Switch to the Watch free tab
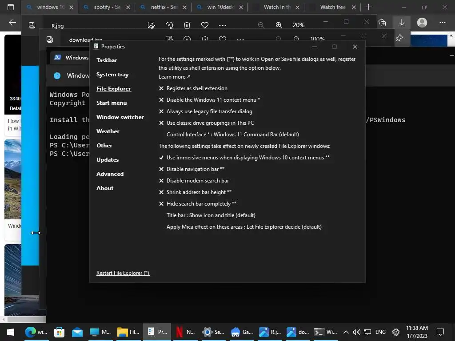Image resolution: width=455 pixels, height=341 pixels. coord(332,7)
